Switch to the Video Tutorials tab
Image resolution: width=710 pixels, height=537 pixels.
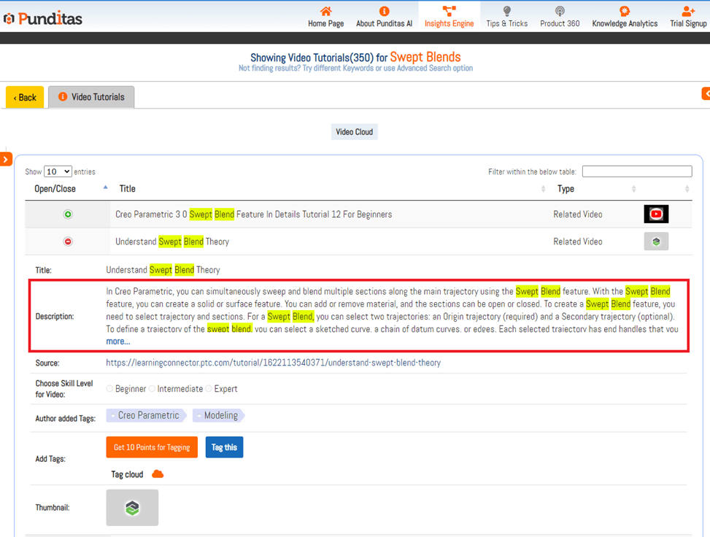click(x=91, y=97)
